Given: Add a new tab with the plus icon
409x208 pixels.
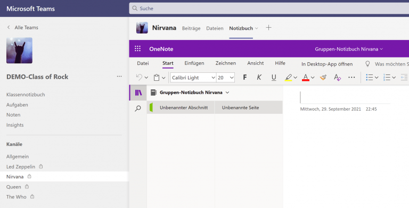Looking at the screenshot, I should click(268, 28).
